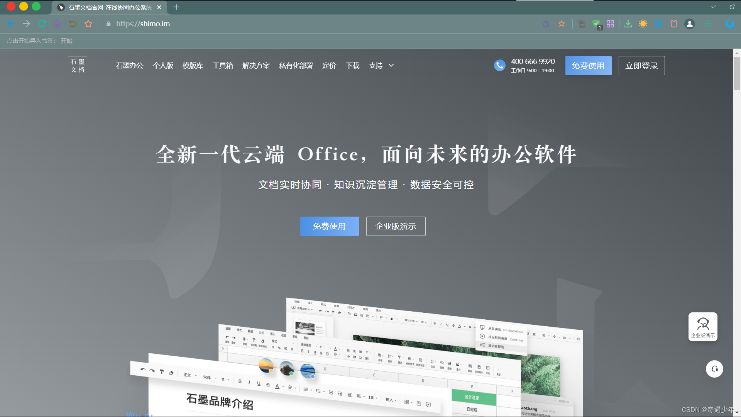
Task: Click the macOS red close window dot
Action: tap(11, 7)
